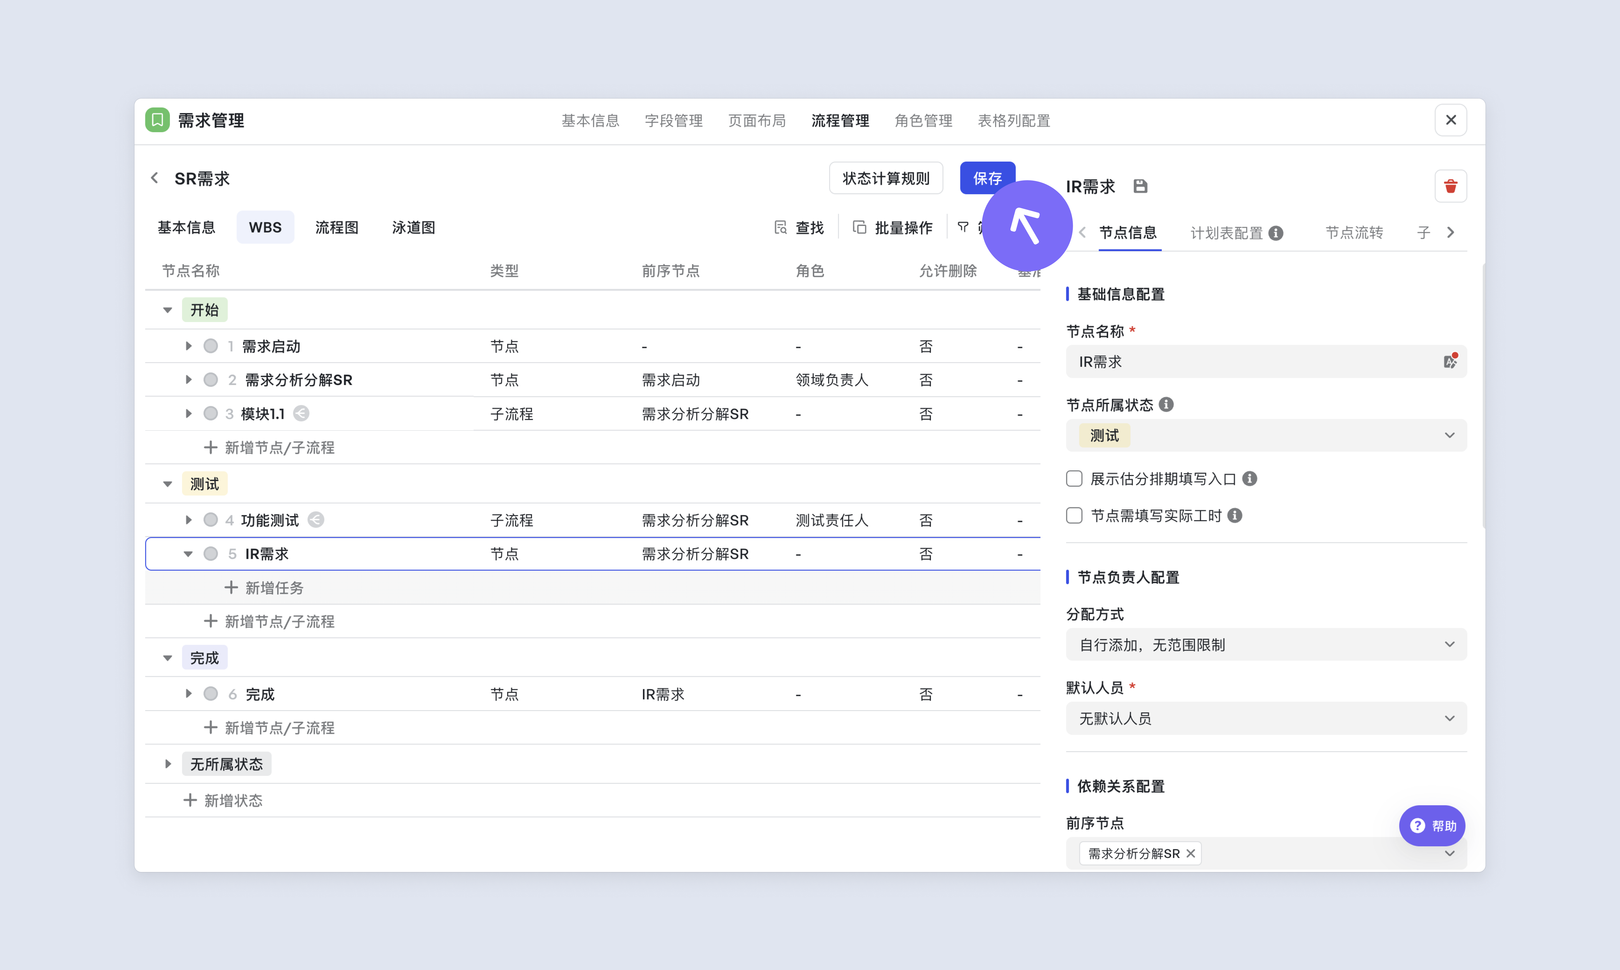Viewport: 1620px width, 970px height.
Task: Click the info icon beside 节点需填写实际工时
Action: tap(1234, 515)
